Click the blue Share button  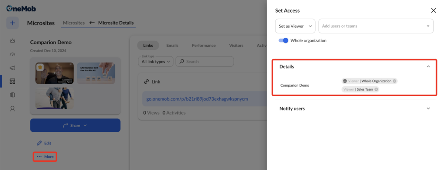tap(75, 125)
